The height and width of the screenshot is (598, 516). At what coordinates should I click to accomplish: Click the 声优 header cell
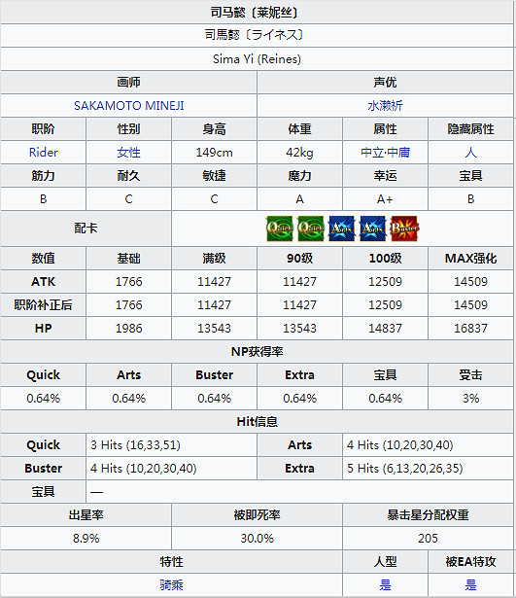click(x=385, y=83)
